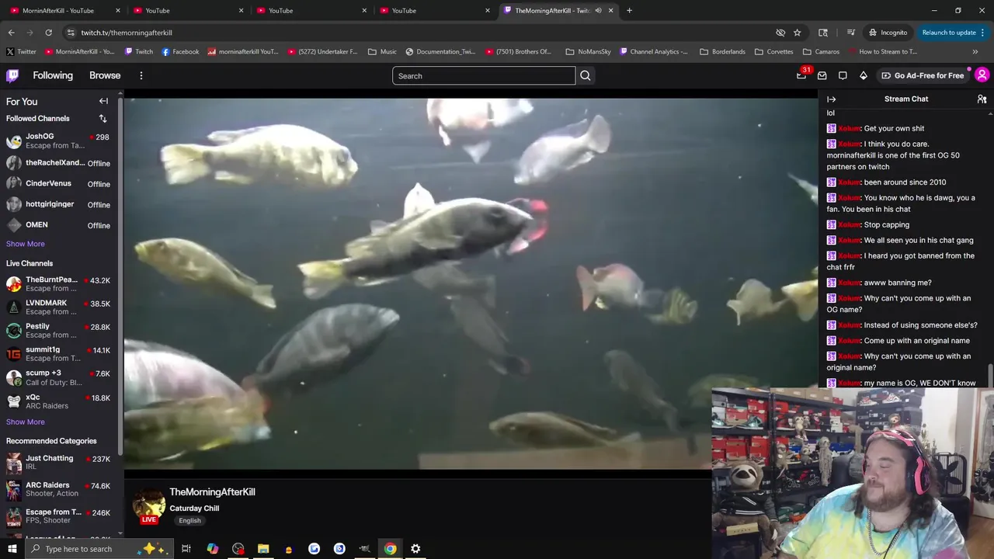Click TheMorningAfterKill LIVE avatar
994x559 pixels.
(149, 505)
